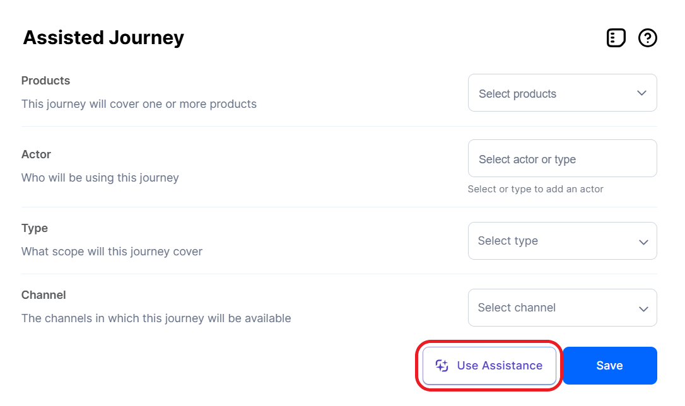Screen dimensions: 685x406
Task: Click the chevron arrow in Select type
Action: coord(643,241)
